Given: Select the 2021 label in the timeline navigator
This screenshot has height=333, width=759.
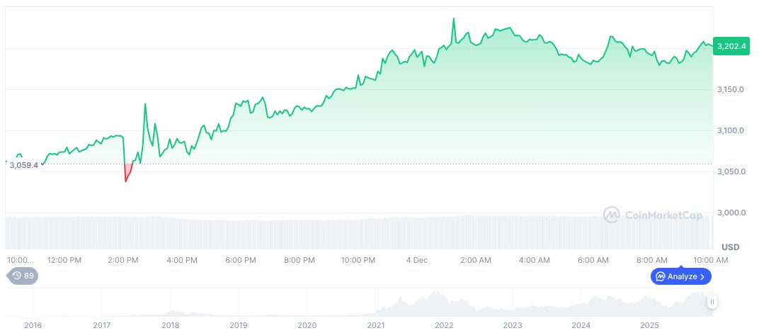Looking at the screenshot, I should pos(376,325).
